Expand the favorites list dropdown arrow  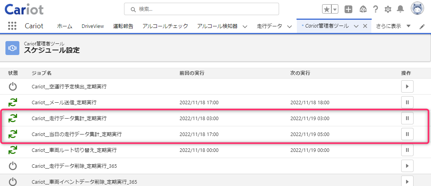point(335,9)
